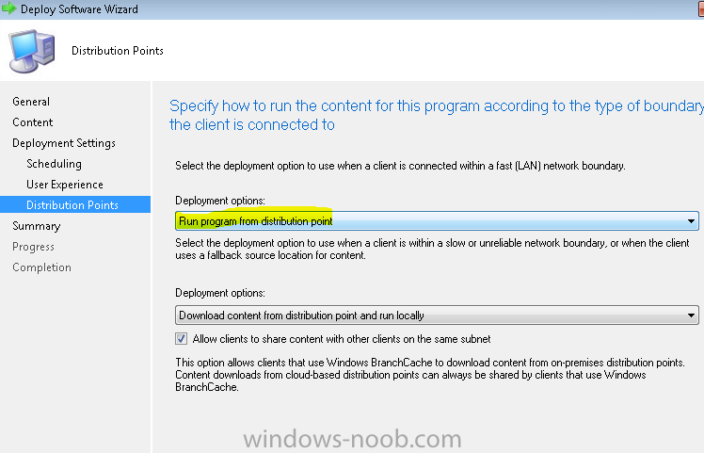The height and width of the screenshot is (453, 704).
Task: Toggle Allow clients to share content checkbox
Action: 182,339
